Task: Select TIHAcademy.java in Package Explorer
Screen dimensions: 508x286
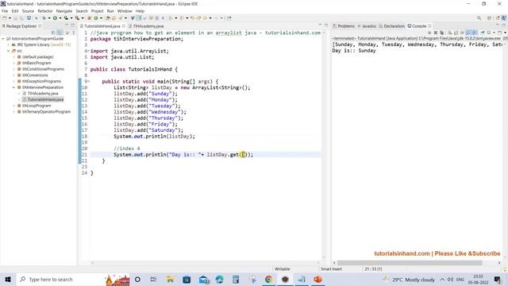Action: [43, 94]
